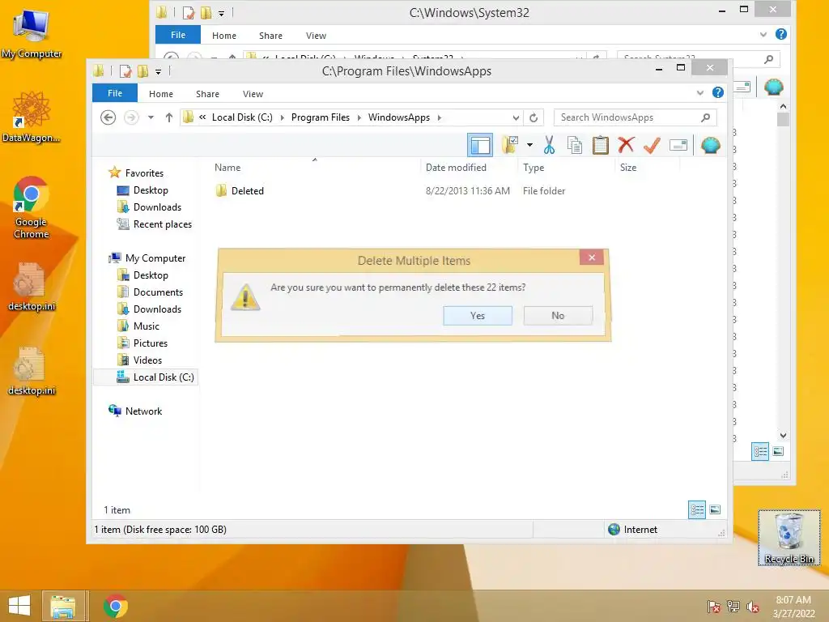
Task: Expand ribbon chevron in WindowsApps window
Action: point(700,93)
